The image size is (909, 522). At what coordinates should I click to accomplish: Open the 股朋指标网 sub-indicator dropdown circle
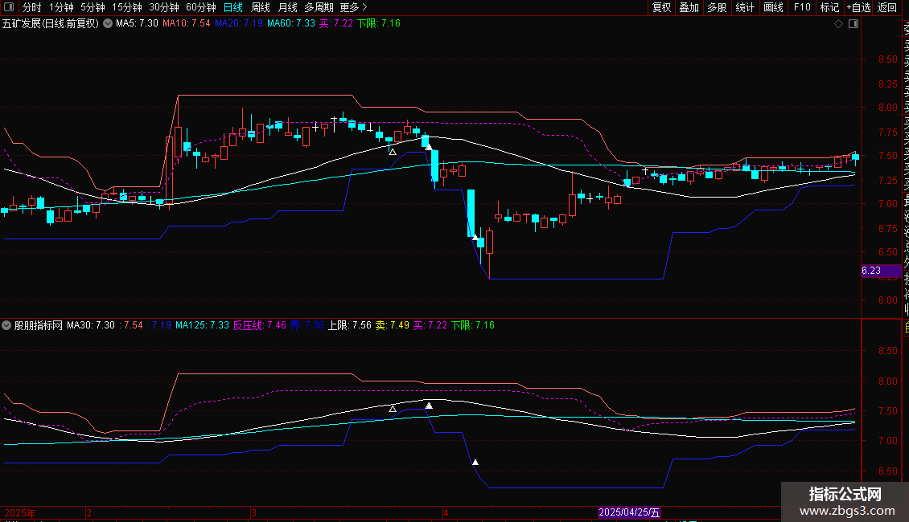click(x=6, y=325)
